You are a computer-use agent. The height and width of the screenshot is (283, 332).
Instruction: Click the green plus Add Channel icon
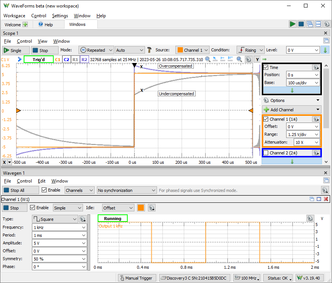(266, 110)
